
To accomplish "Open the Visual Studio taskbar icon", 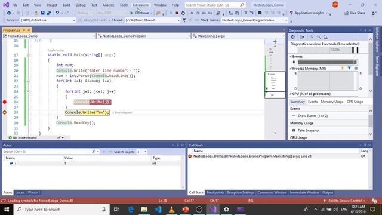I will coord(213,210).
